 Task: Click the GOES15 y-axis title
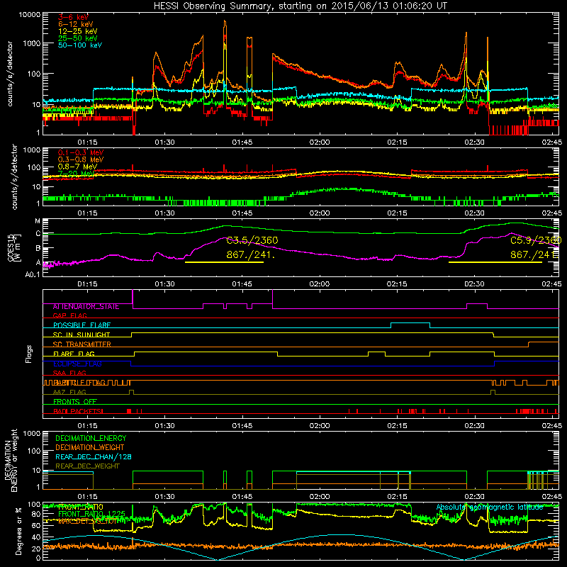pos(13,248)
